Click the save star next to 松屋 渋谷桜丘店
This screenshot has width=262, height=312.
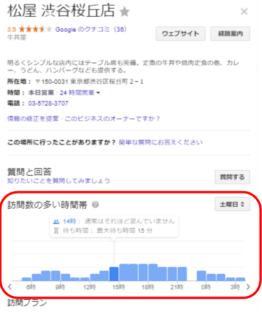click(125, 12)
